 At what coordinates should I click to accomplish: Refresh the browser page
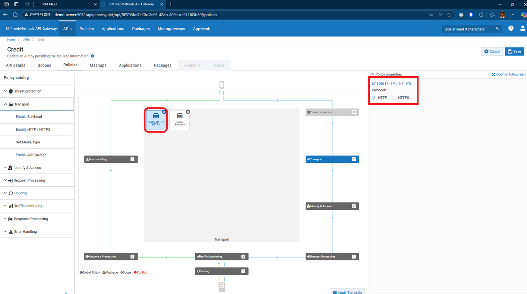point(15,15)
